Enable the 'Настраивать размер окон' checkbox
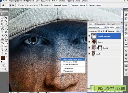 (x=17, y=5)
